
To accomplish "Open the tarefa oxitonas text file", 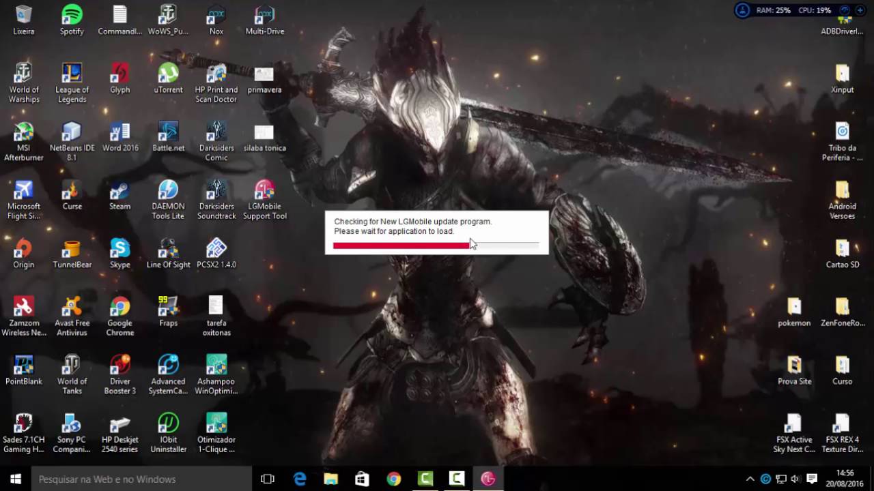I will point(216,316).
